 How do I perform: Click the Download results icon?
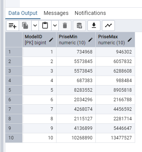94,26
